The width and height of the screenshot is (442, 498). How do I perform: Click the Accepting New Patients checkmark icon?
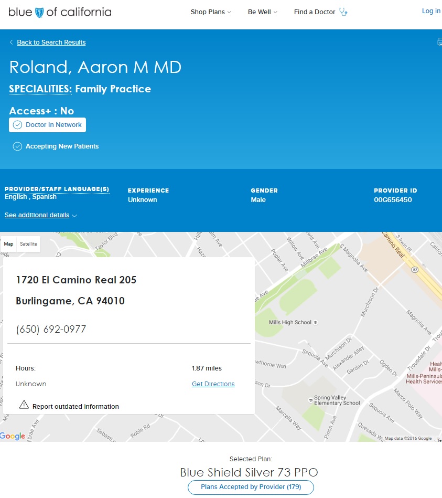click(x=17, y=146)
